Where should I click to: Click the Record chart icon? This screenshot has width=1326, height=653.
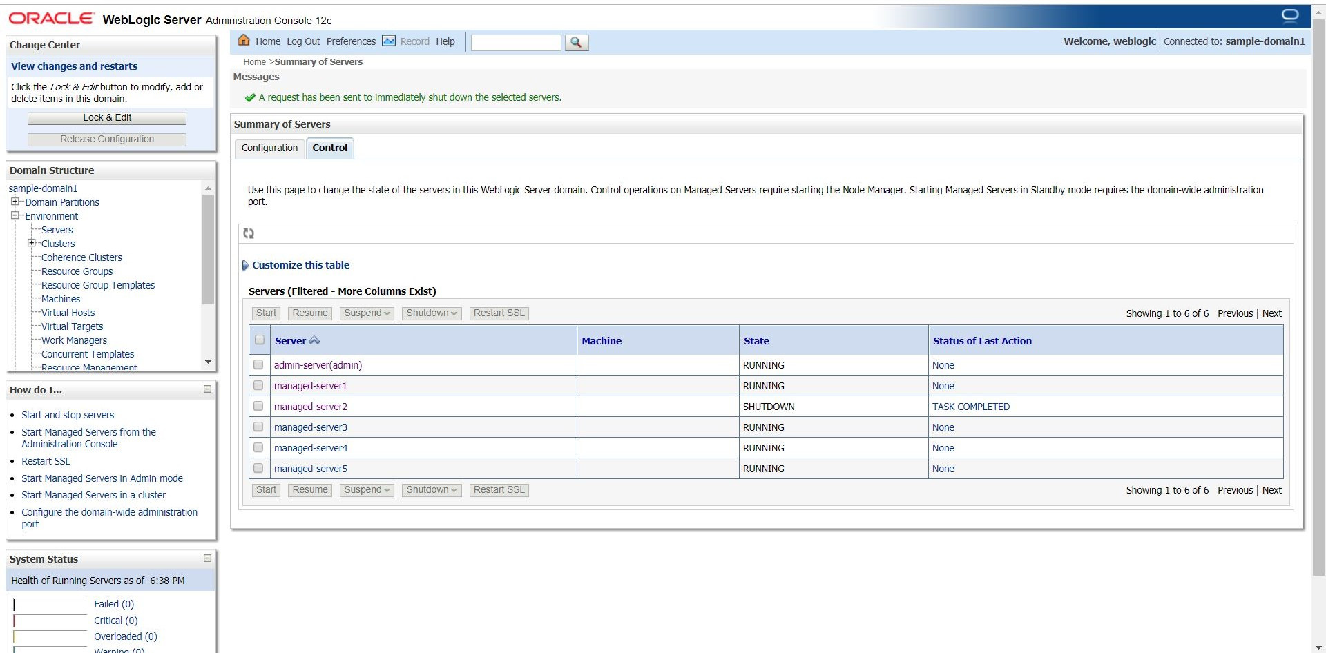389,41
